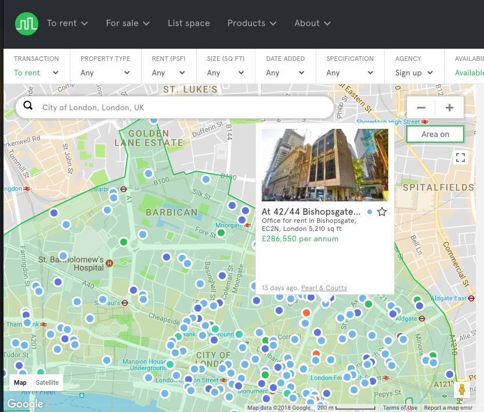Click the red-orange property marker near Bishopsgate

click(306, 312)
